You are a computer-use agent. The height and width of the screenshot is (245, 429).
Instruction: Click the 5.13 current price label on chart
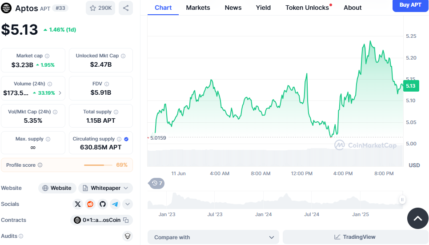[411, 86]
